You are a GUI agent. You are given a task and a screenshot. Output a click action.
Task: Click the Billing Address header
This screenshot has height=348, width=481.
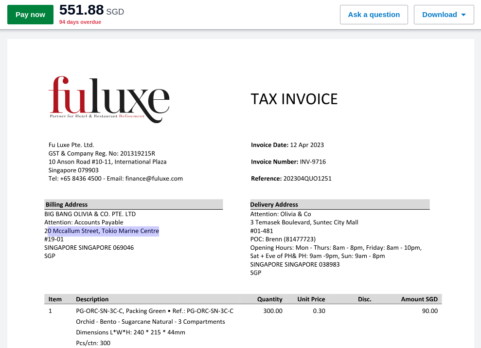[67, 204]
